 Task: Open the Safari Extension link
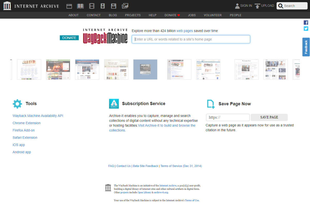tap(25, 138)
